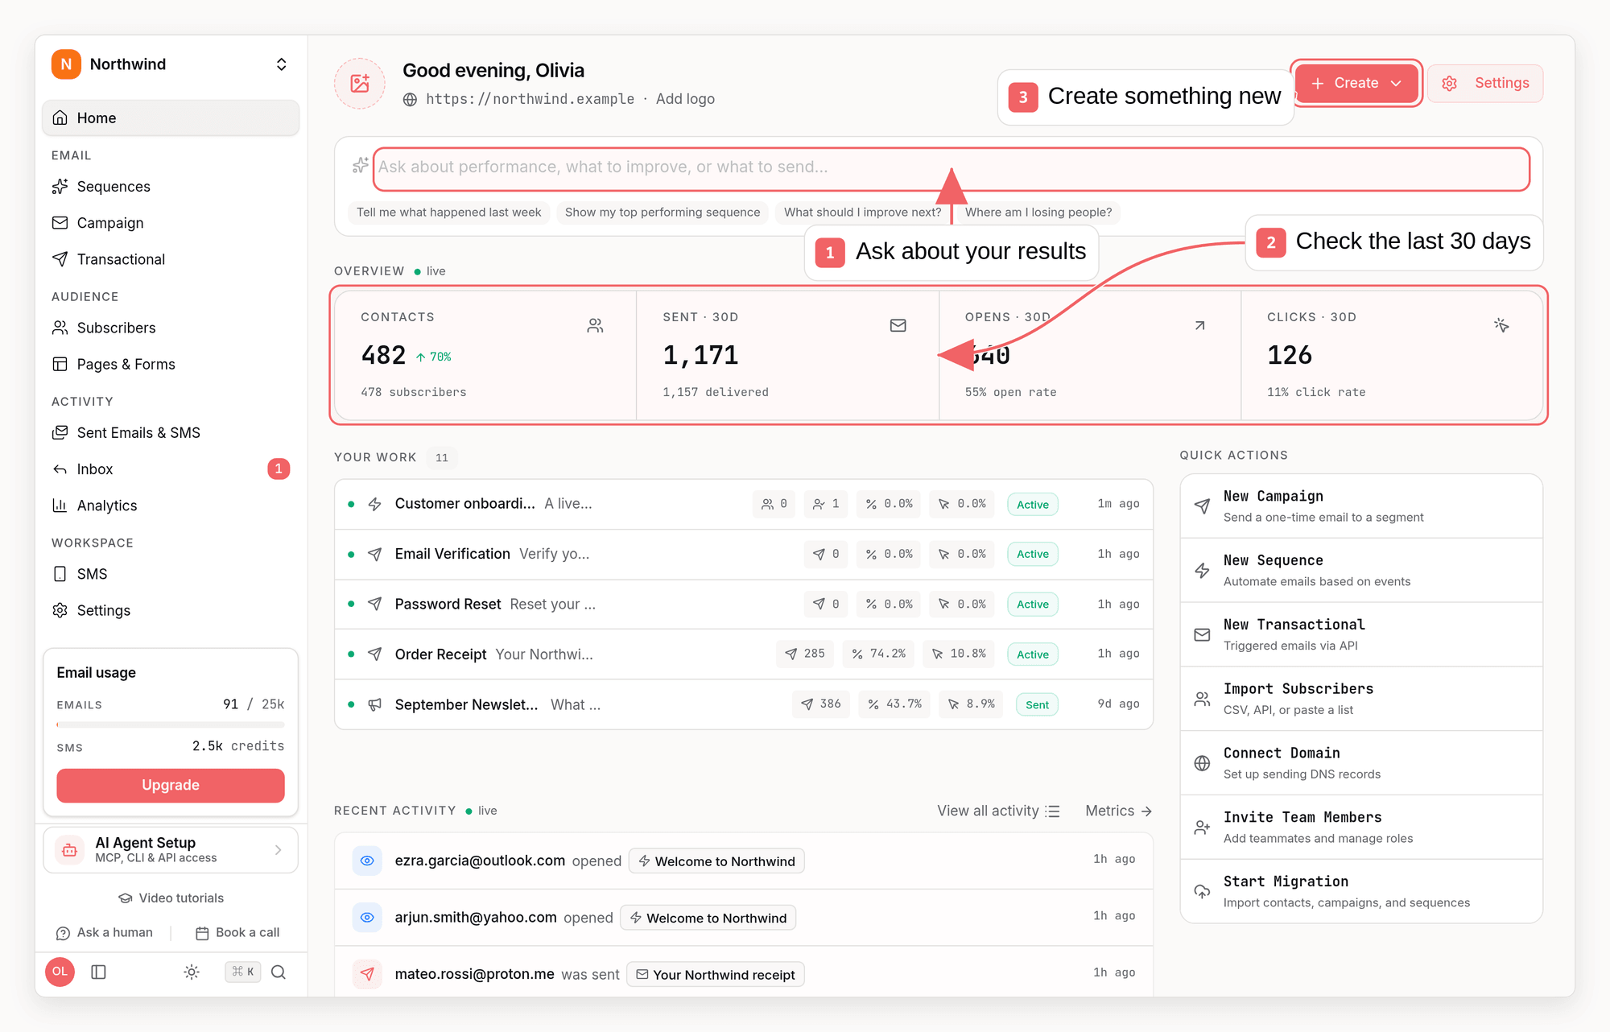The image size is (1610, 1032).
Task: Choose 'Where am I losing people?' suggestion
Action: (x=1038, y=213)
